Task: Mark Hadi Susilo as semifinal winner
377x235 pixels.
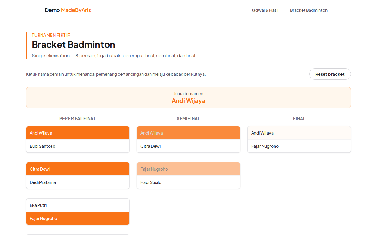Action: point(188,182)
